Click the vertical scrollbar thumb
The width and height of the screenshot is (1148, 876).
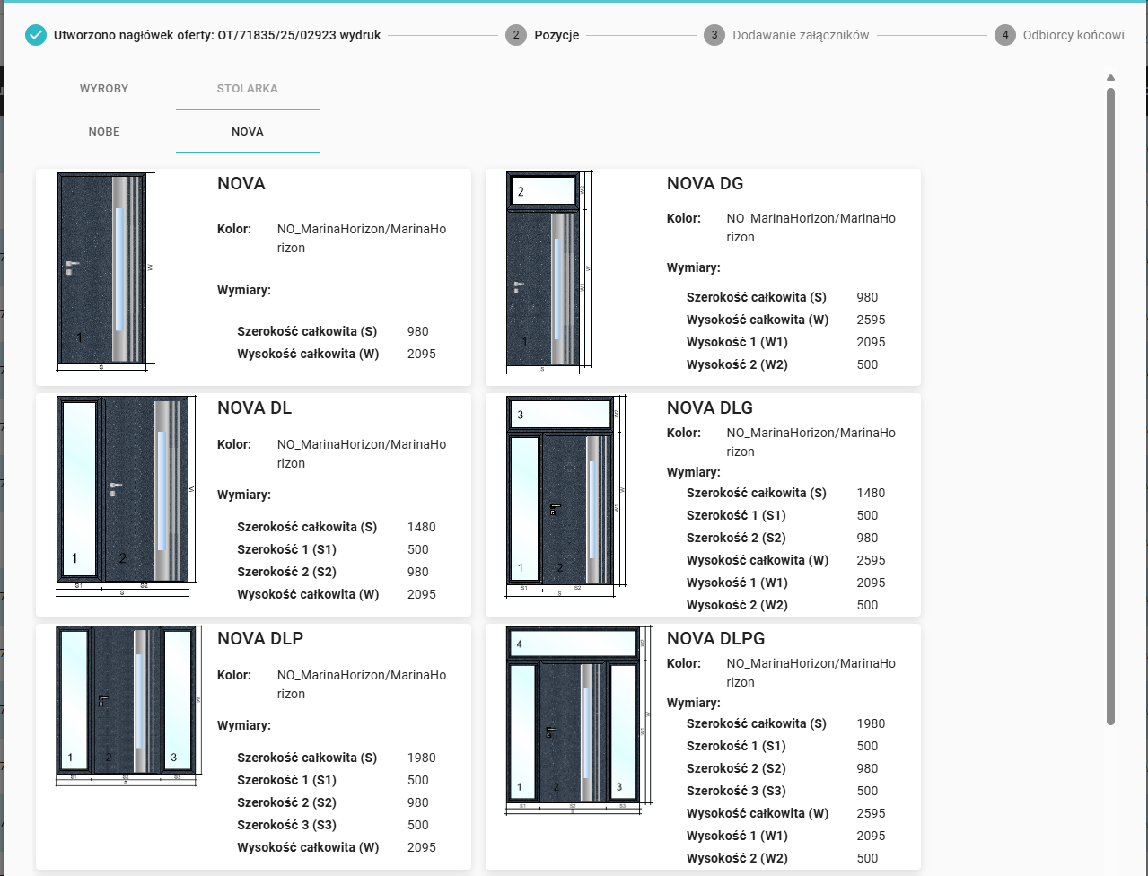(x=1110, y=404)
